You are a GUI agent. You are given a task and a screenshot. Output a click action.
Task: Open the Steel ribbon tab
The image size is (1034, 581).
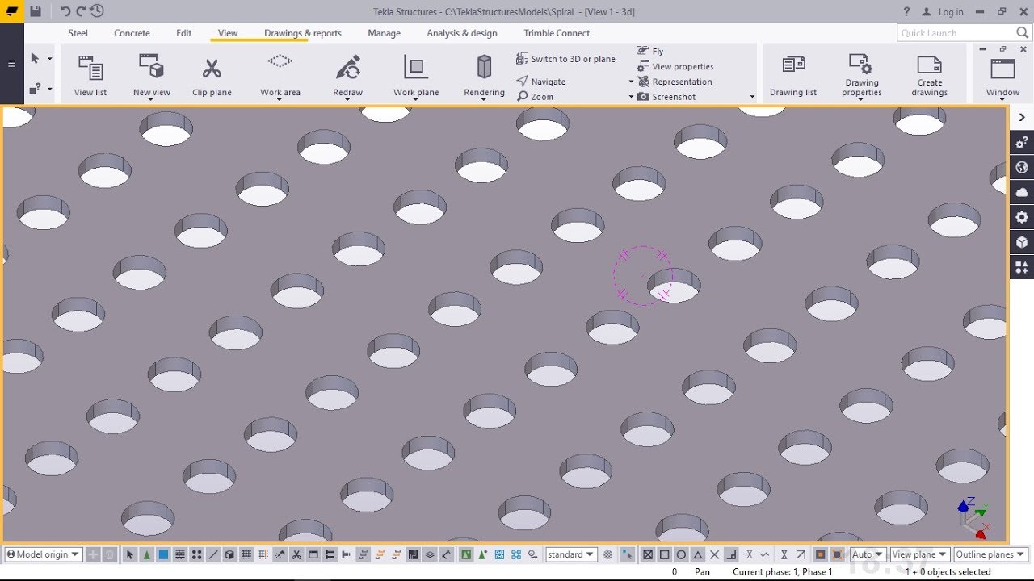point(78,33)
